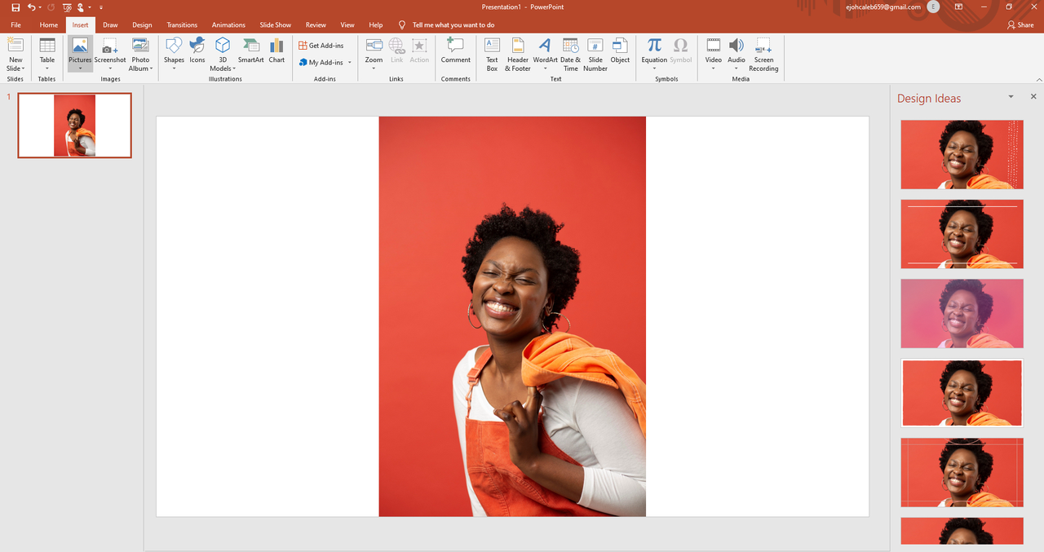
Task: Switch to the View tab
Action: [347, 25]
